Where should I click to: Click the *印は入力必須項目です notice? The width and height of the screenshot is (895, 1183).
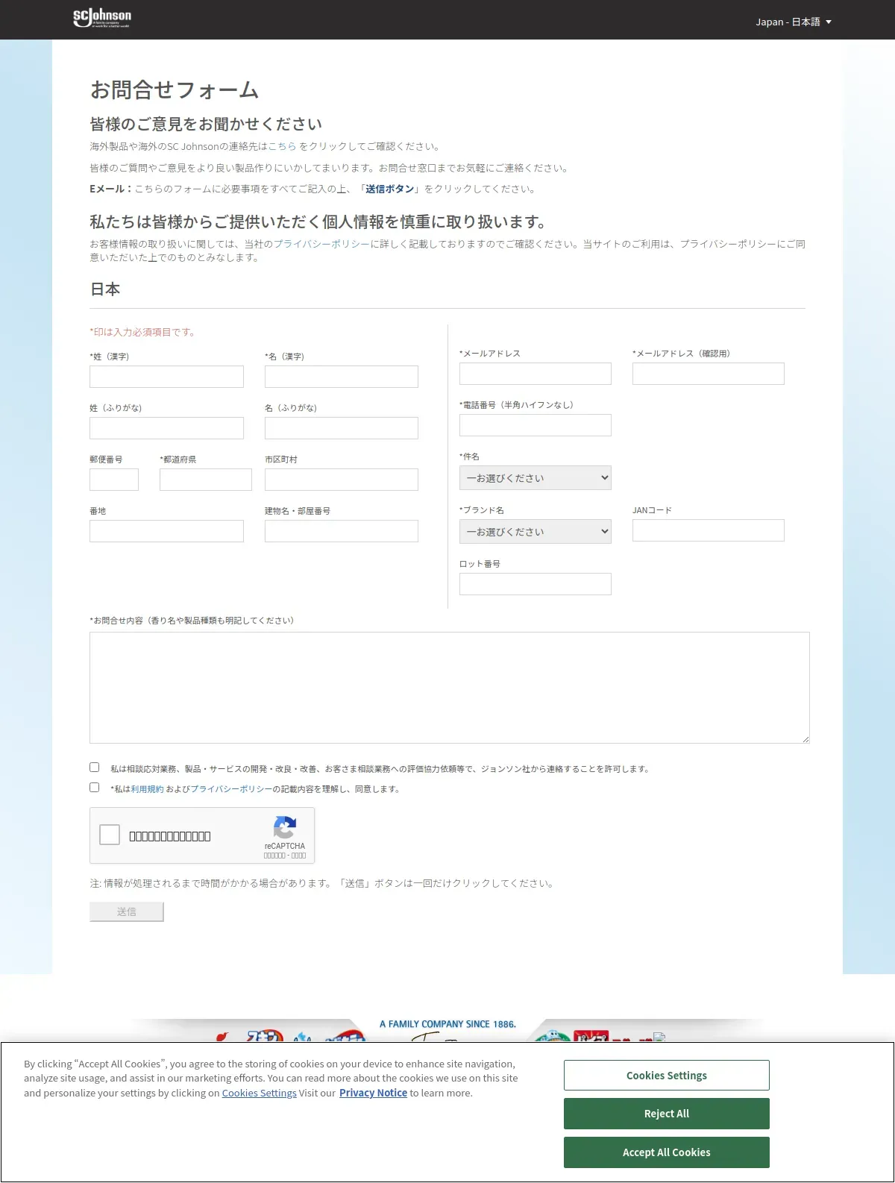(x=143, y=332)
